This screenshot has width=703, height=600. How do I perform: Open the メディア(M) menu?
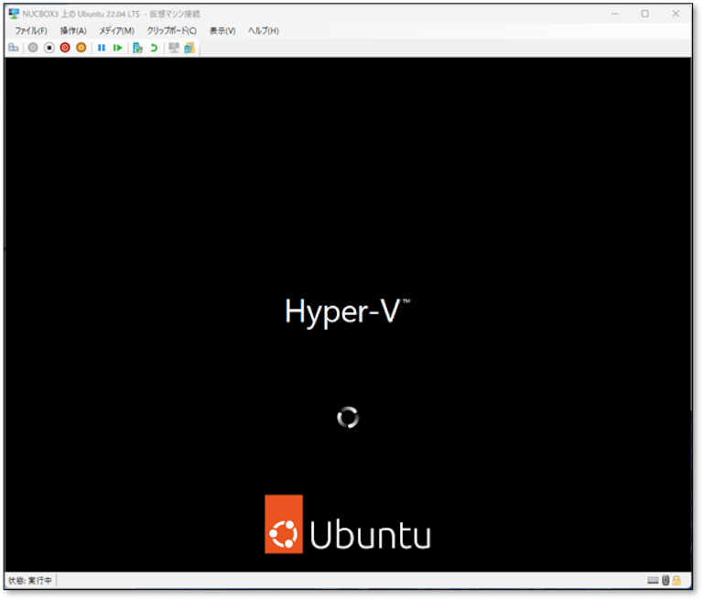117,30
